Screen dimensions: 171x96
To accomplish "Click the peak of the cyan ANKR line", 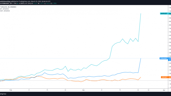I will point(141,14).
